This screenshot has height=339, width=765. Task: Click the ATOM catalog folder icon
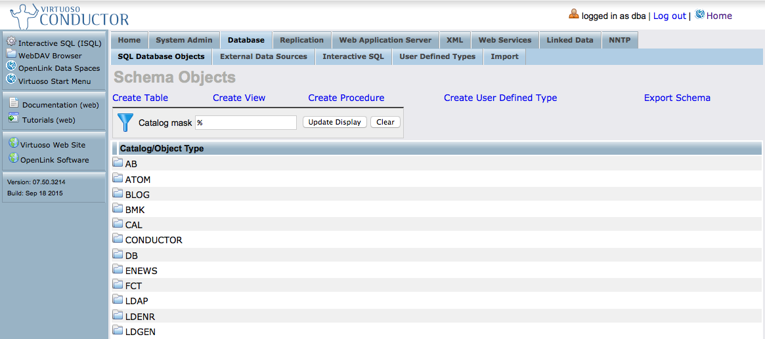[x=118, y=179]
